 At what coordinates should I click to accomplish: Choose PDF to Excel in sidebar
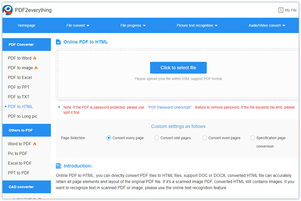(20, 77)
